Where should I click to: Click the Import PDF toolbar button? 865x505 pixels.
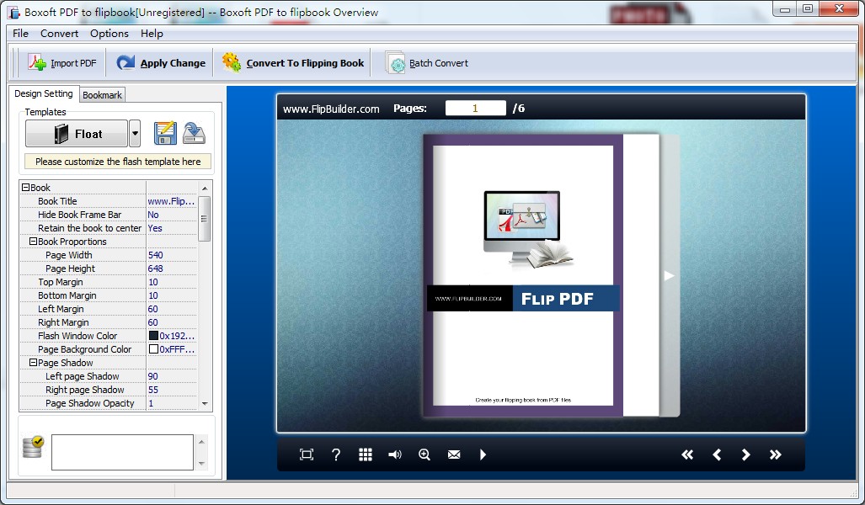coord(61,63)
